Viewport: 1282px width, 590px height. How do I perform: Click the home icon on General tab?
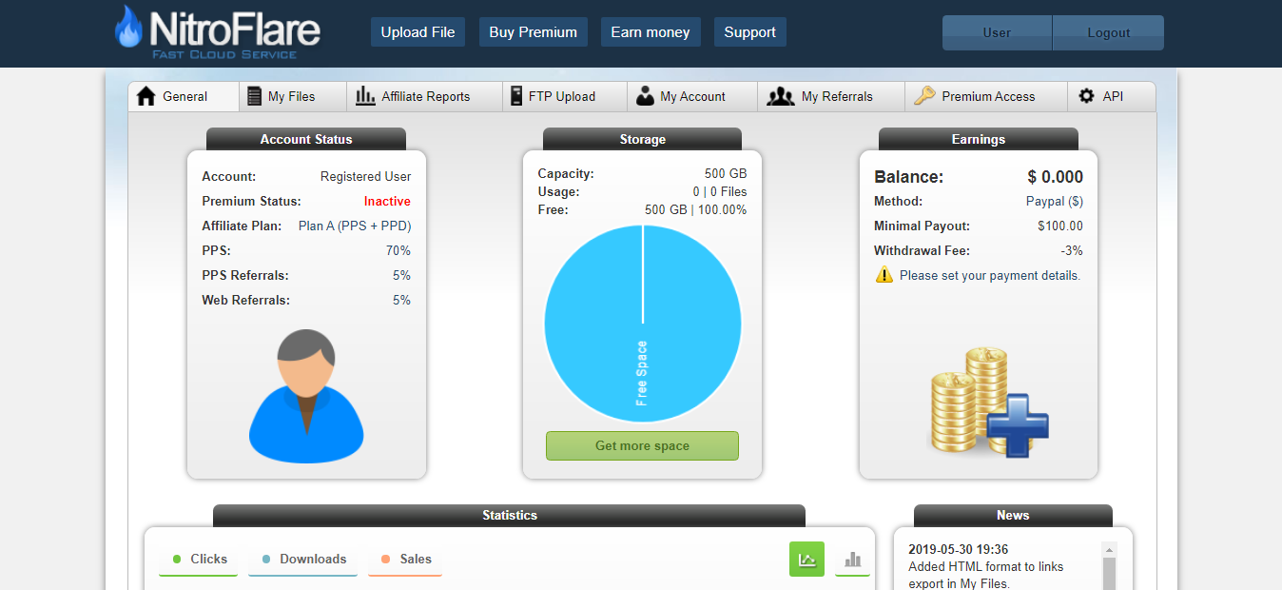[x=146, y=96]
